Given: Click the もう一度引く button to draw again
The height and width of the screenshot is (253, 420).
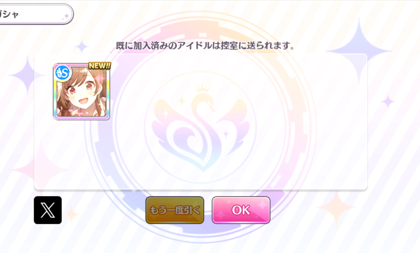Looking at the screenshot, I should 175,210.
